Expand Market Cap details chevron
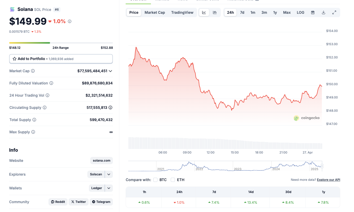This screenshot has height=212, width=354. [111, 71]
